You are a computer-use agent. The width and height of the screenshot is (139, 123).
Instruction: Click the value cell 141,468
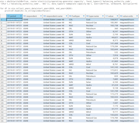(x=112, y=43)
